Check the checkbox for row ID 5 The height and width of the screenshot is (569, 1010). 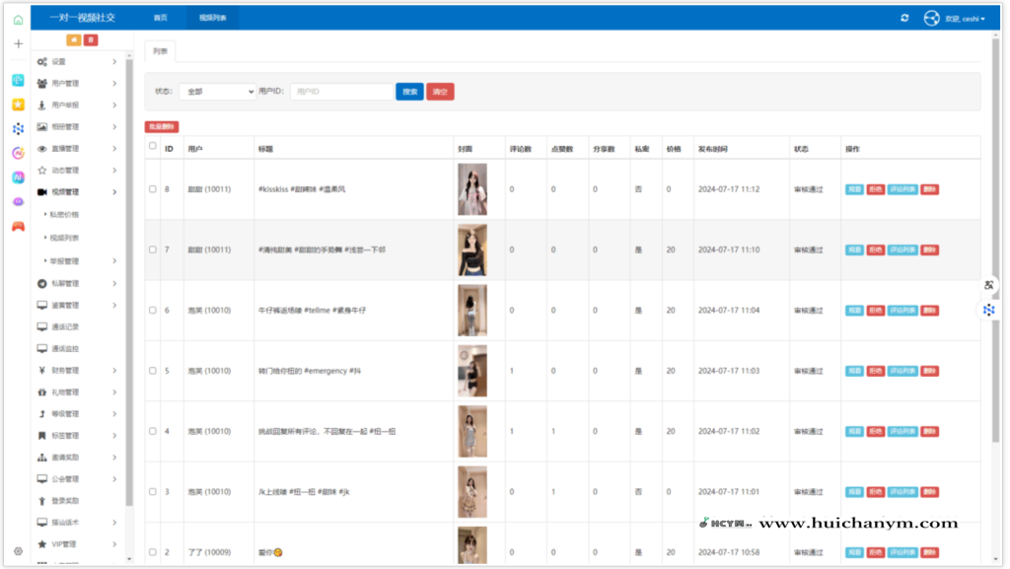click(153, 371)
